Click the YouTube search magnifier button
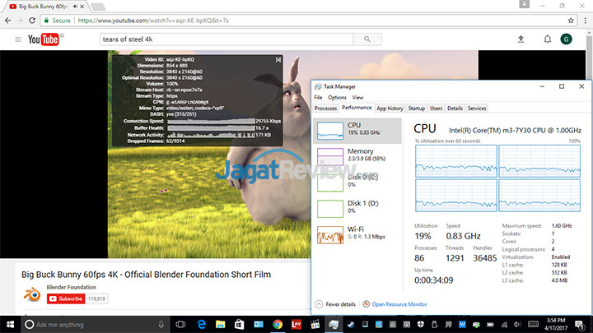Viewport: 593px width, 333px height. click(367, 39)
